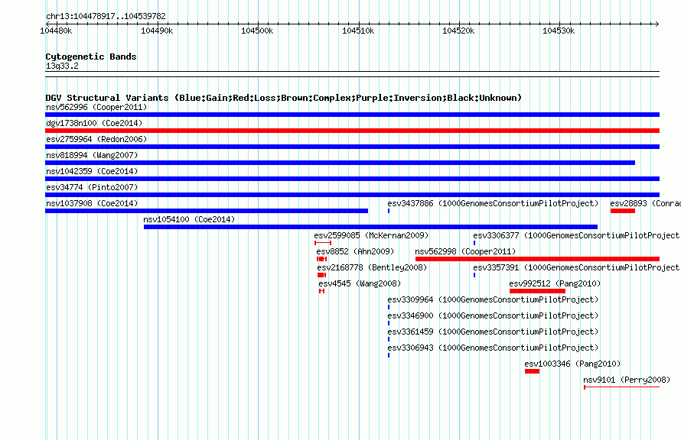
Task: Click the esv2599085 (McKernan2009) label text
Action: click(371, 235)
